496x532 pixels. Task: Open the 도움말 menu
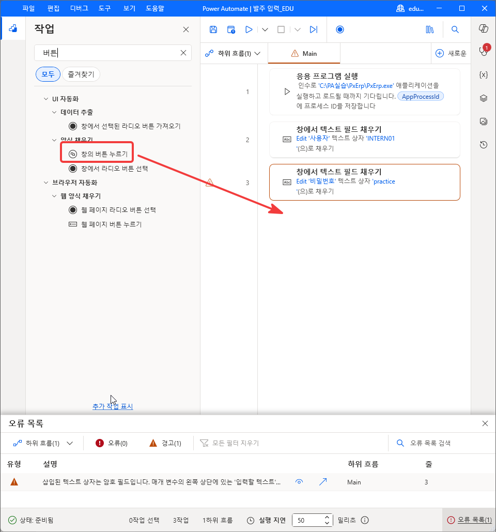click(x=155, y=8)
